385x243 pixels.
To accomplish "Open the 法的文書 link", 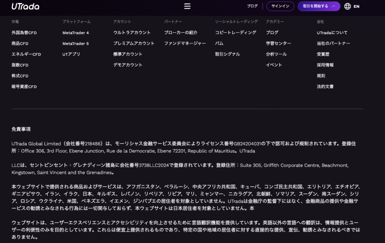I will pos(325,87).
